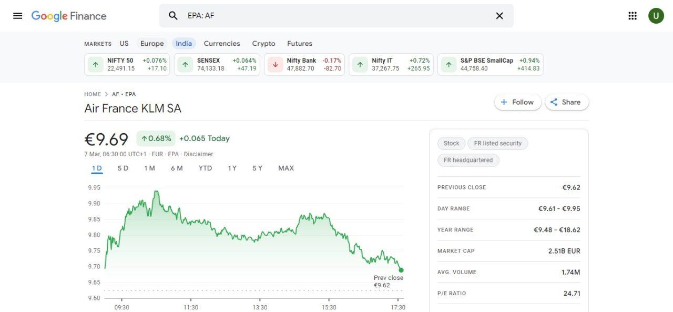This screenshot has height=312, width=673.
Task: Open the Nifty IT index card
Action: click(391, 65)
